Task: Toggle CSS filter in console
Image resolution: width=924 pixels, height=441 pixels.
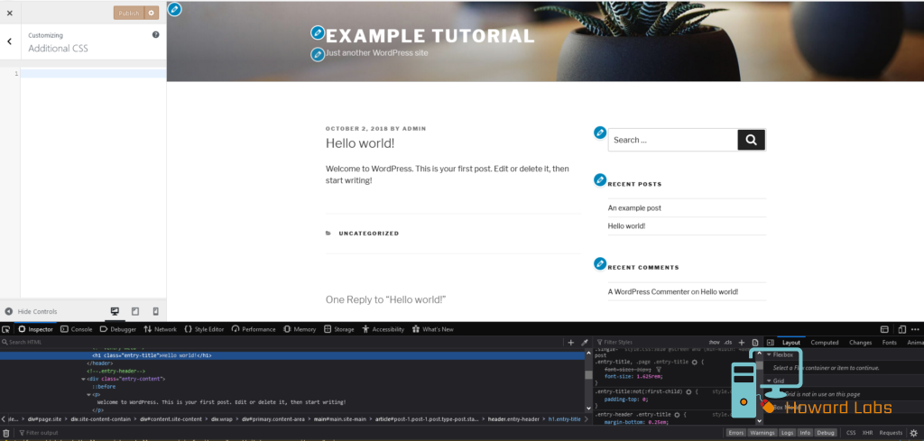Action: (851, 433)
